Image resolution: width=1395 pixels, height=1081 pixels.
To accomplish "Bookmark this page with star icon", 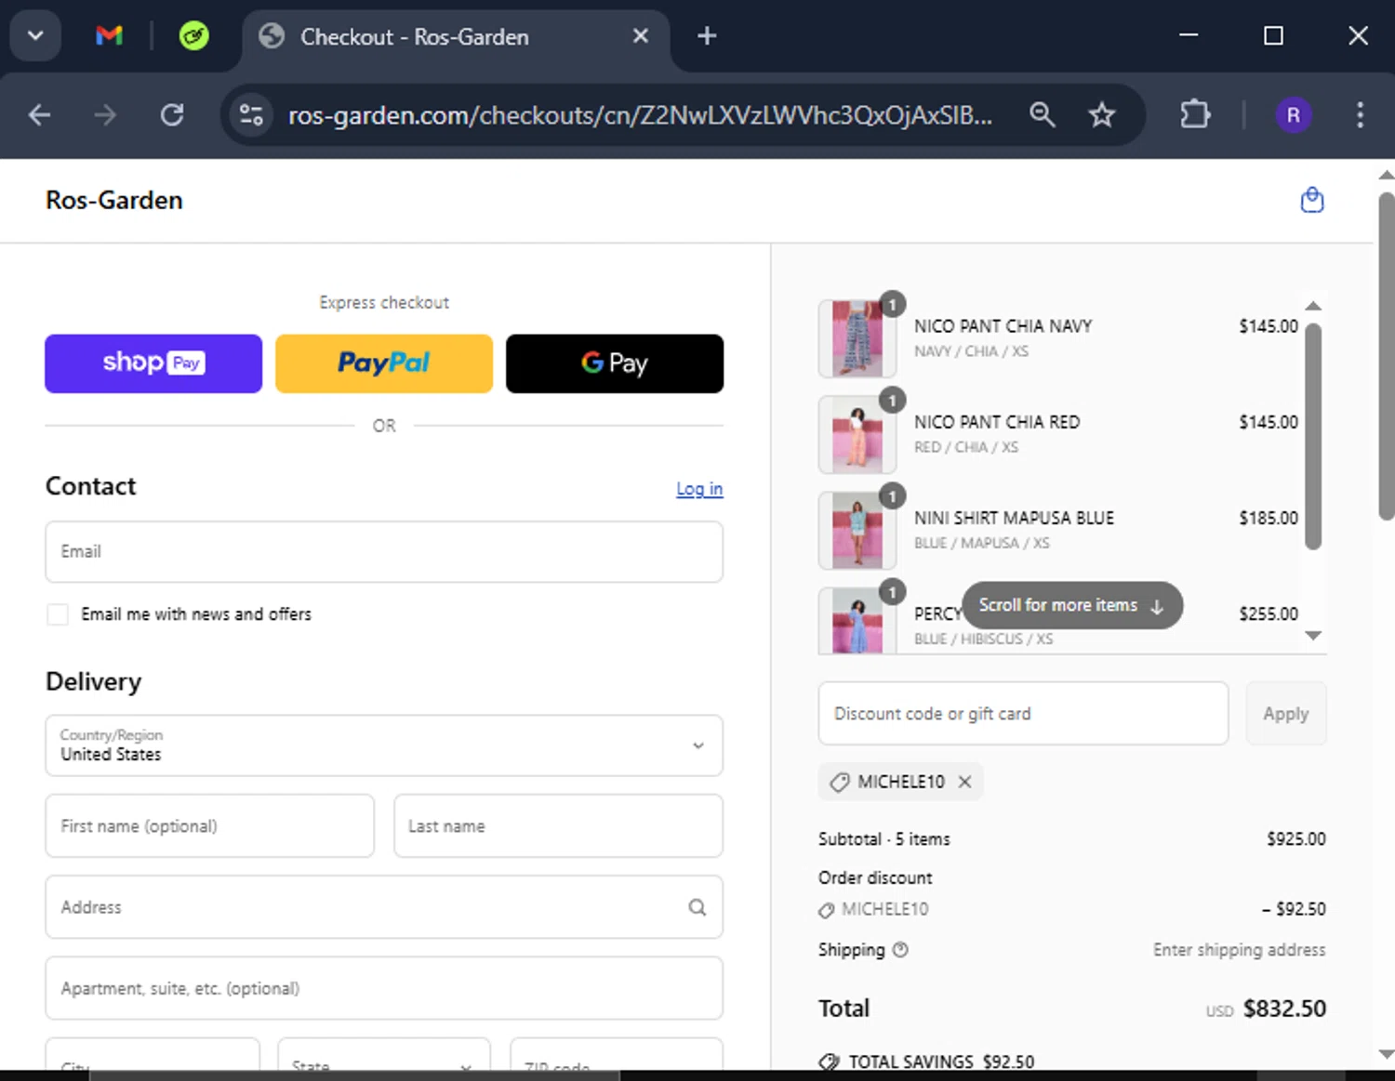I will (x=1102, y=115).
